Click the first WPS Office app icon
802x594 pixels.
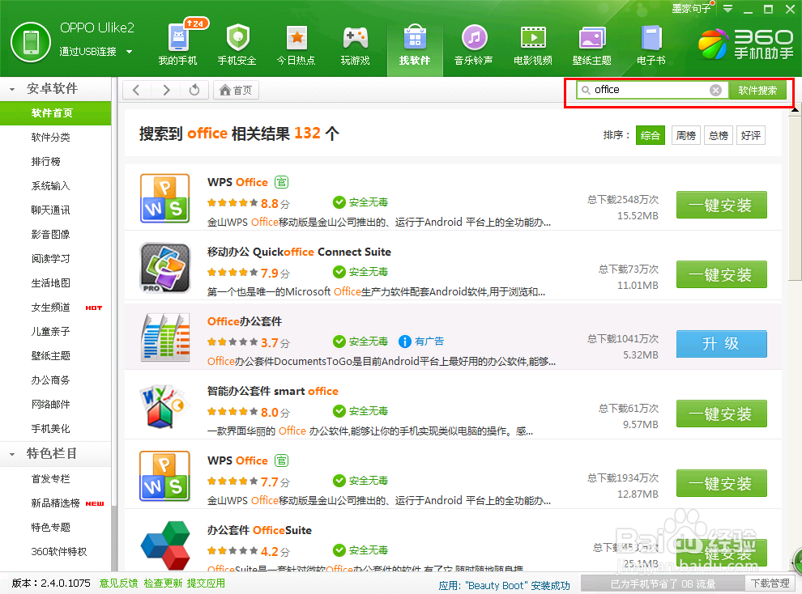coord(164,198)
